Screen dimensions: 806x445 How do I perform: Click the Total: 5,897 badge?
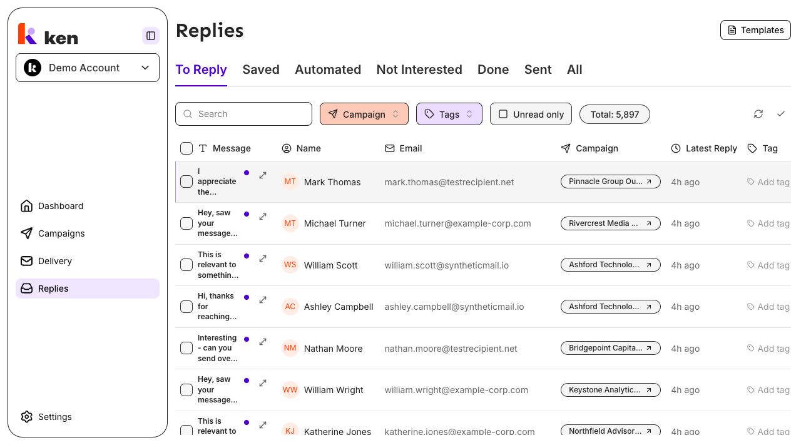[615, 114]
